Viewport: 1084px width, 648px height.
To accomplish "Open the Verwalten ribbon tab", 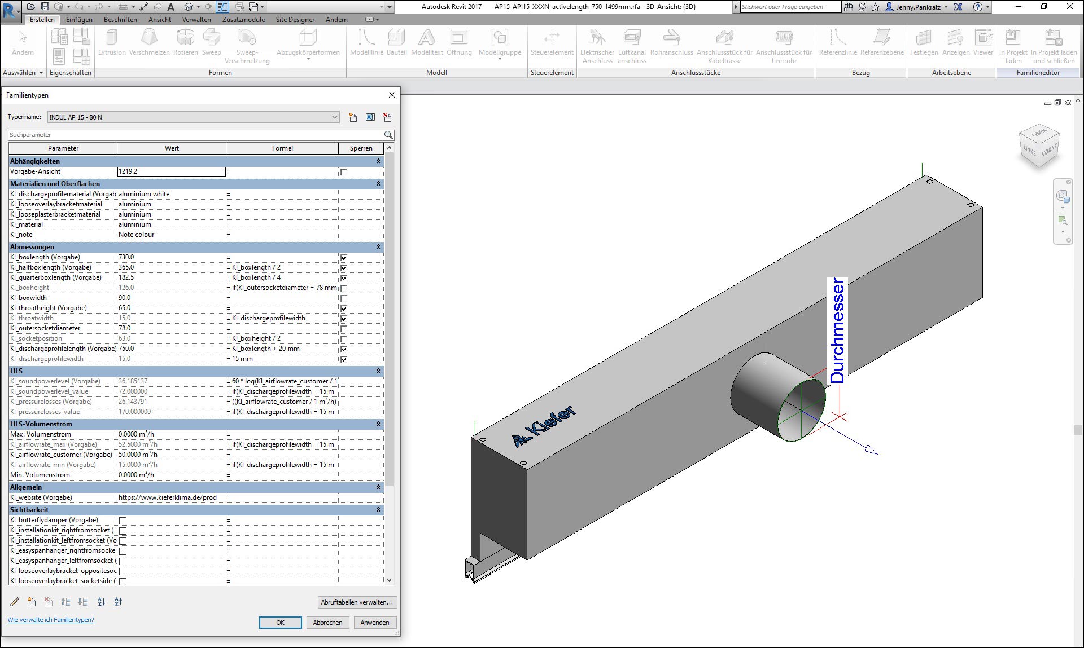I will click(x=196, y=19).
